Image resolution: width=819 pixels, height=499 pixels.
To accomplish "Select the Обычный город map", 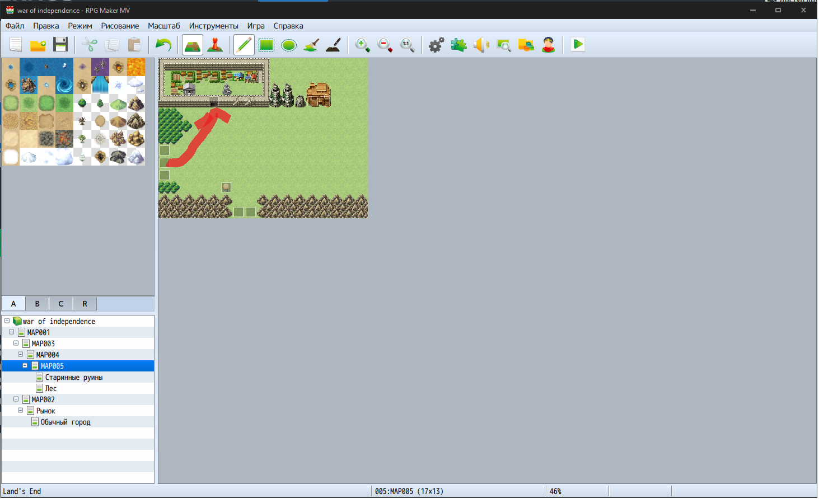I will [65, 422].
